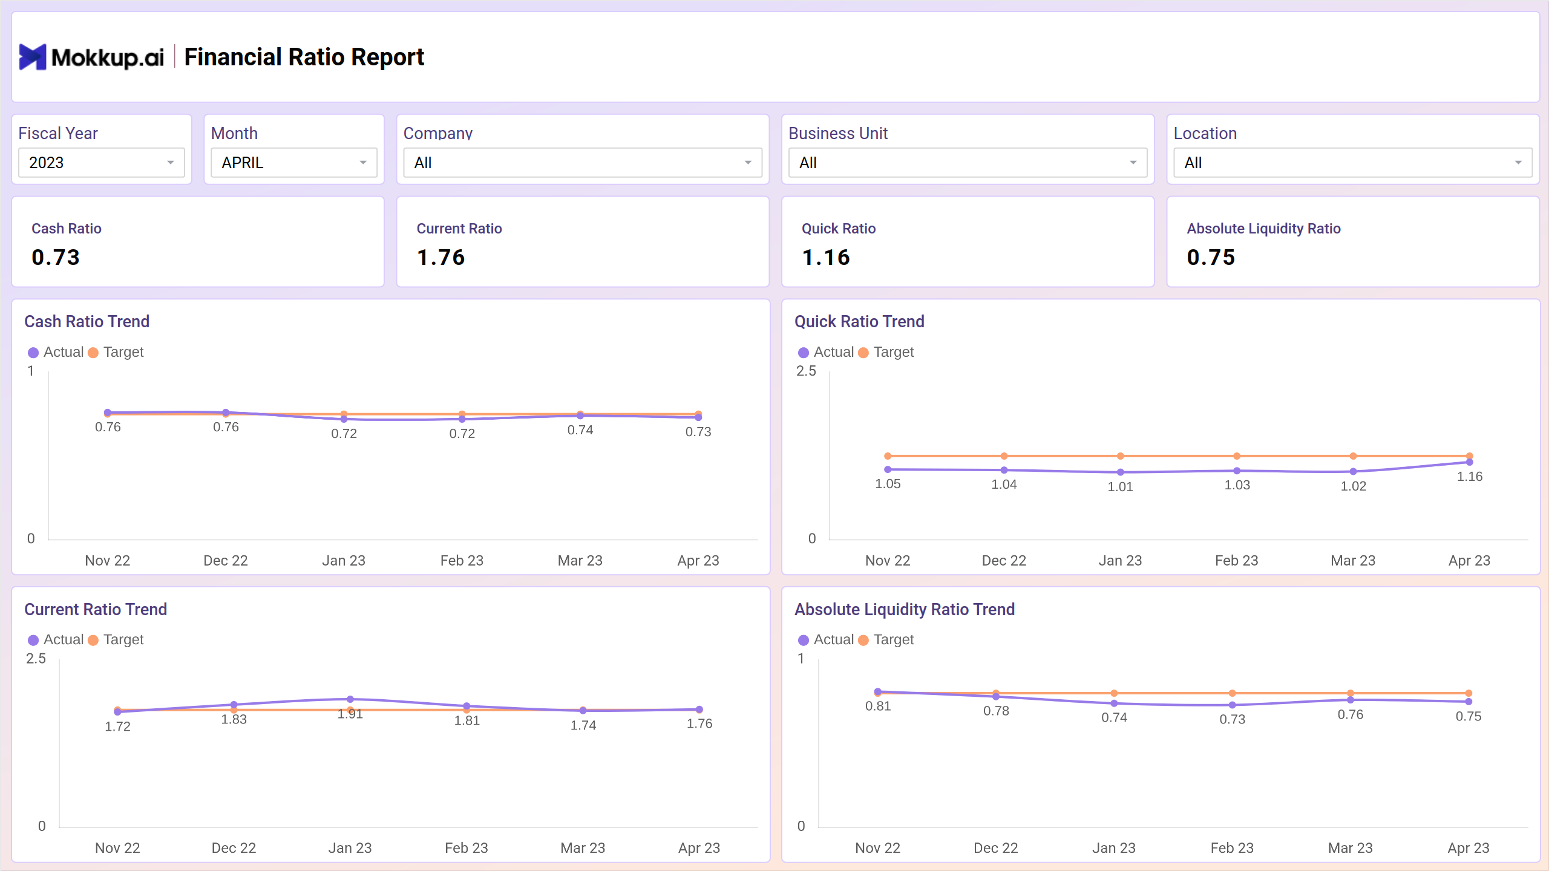
Task: Click Mar 23 axis label in Current Ratio Trend
Action: 583,847
